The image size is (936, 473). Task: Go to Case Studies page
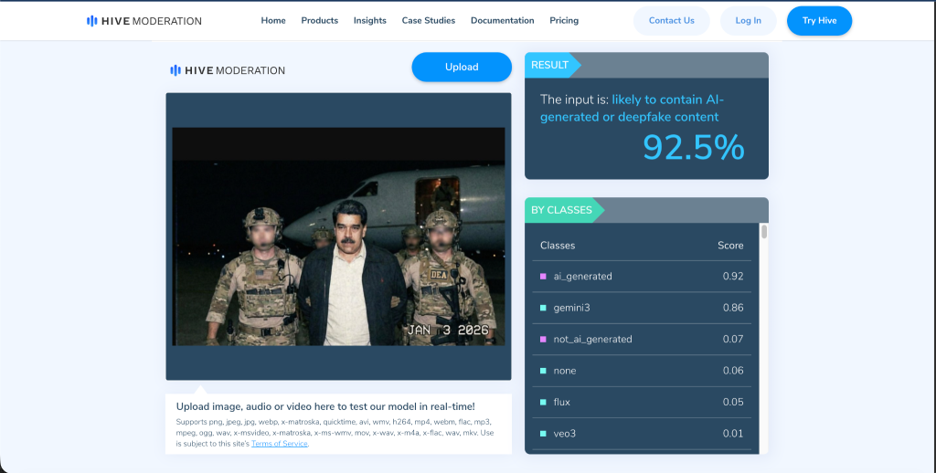pyautogui.click(x=428, y=21)
